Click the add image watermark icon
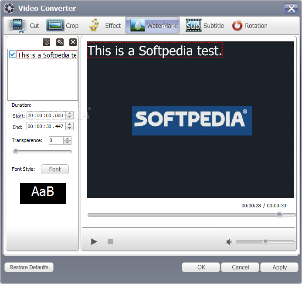 [x=60, y=42]
